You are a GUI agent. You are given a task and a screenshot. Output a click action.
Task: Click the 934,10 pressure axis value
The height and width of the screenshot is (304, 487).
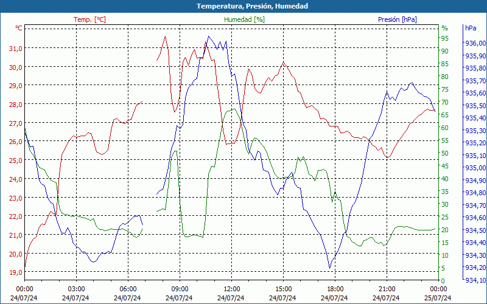[475, 280]
